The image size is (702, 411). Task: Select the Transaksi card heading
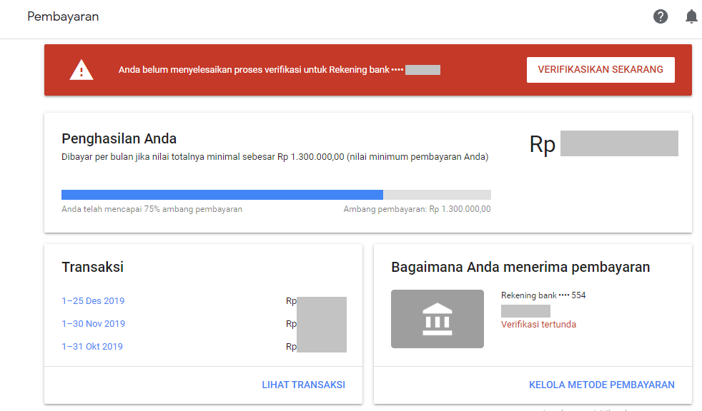[x=92, y=266]
